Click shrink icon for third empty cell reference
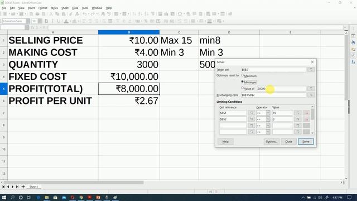 point(252,125)
